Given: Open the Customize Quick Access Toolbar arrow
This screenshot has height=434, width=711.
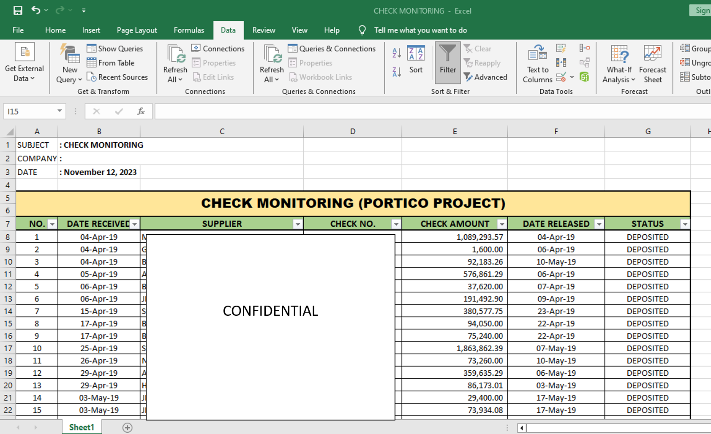Looking at the screenshot, I should pyautogui.click(x=84, y=11).
